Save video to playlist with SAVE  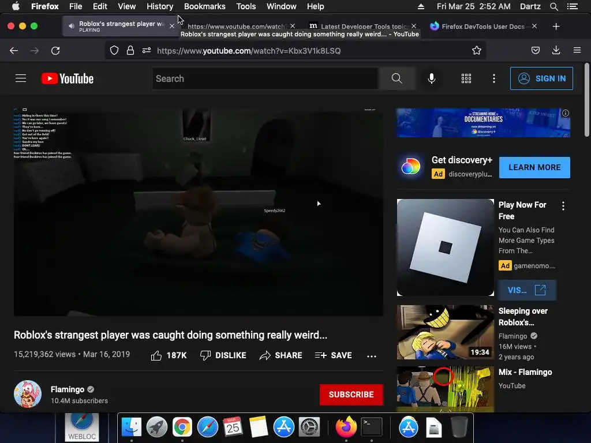tap(334, 355)
